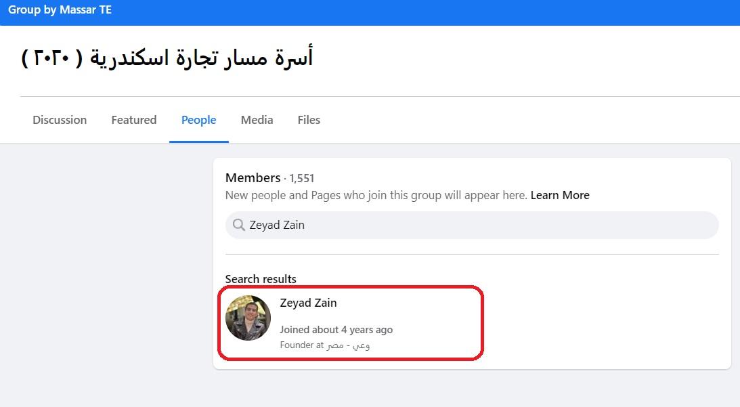Click the magnifier icon in member search

(238, 225)
